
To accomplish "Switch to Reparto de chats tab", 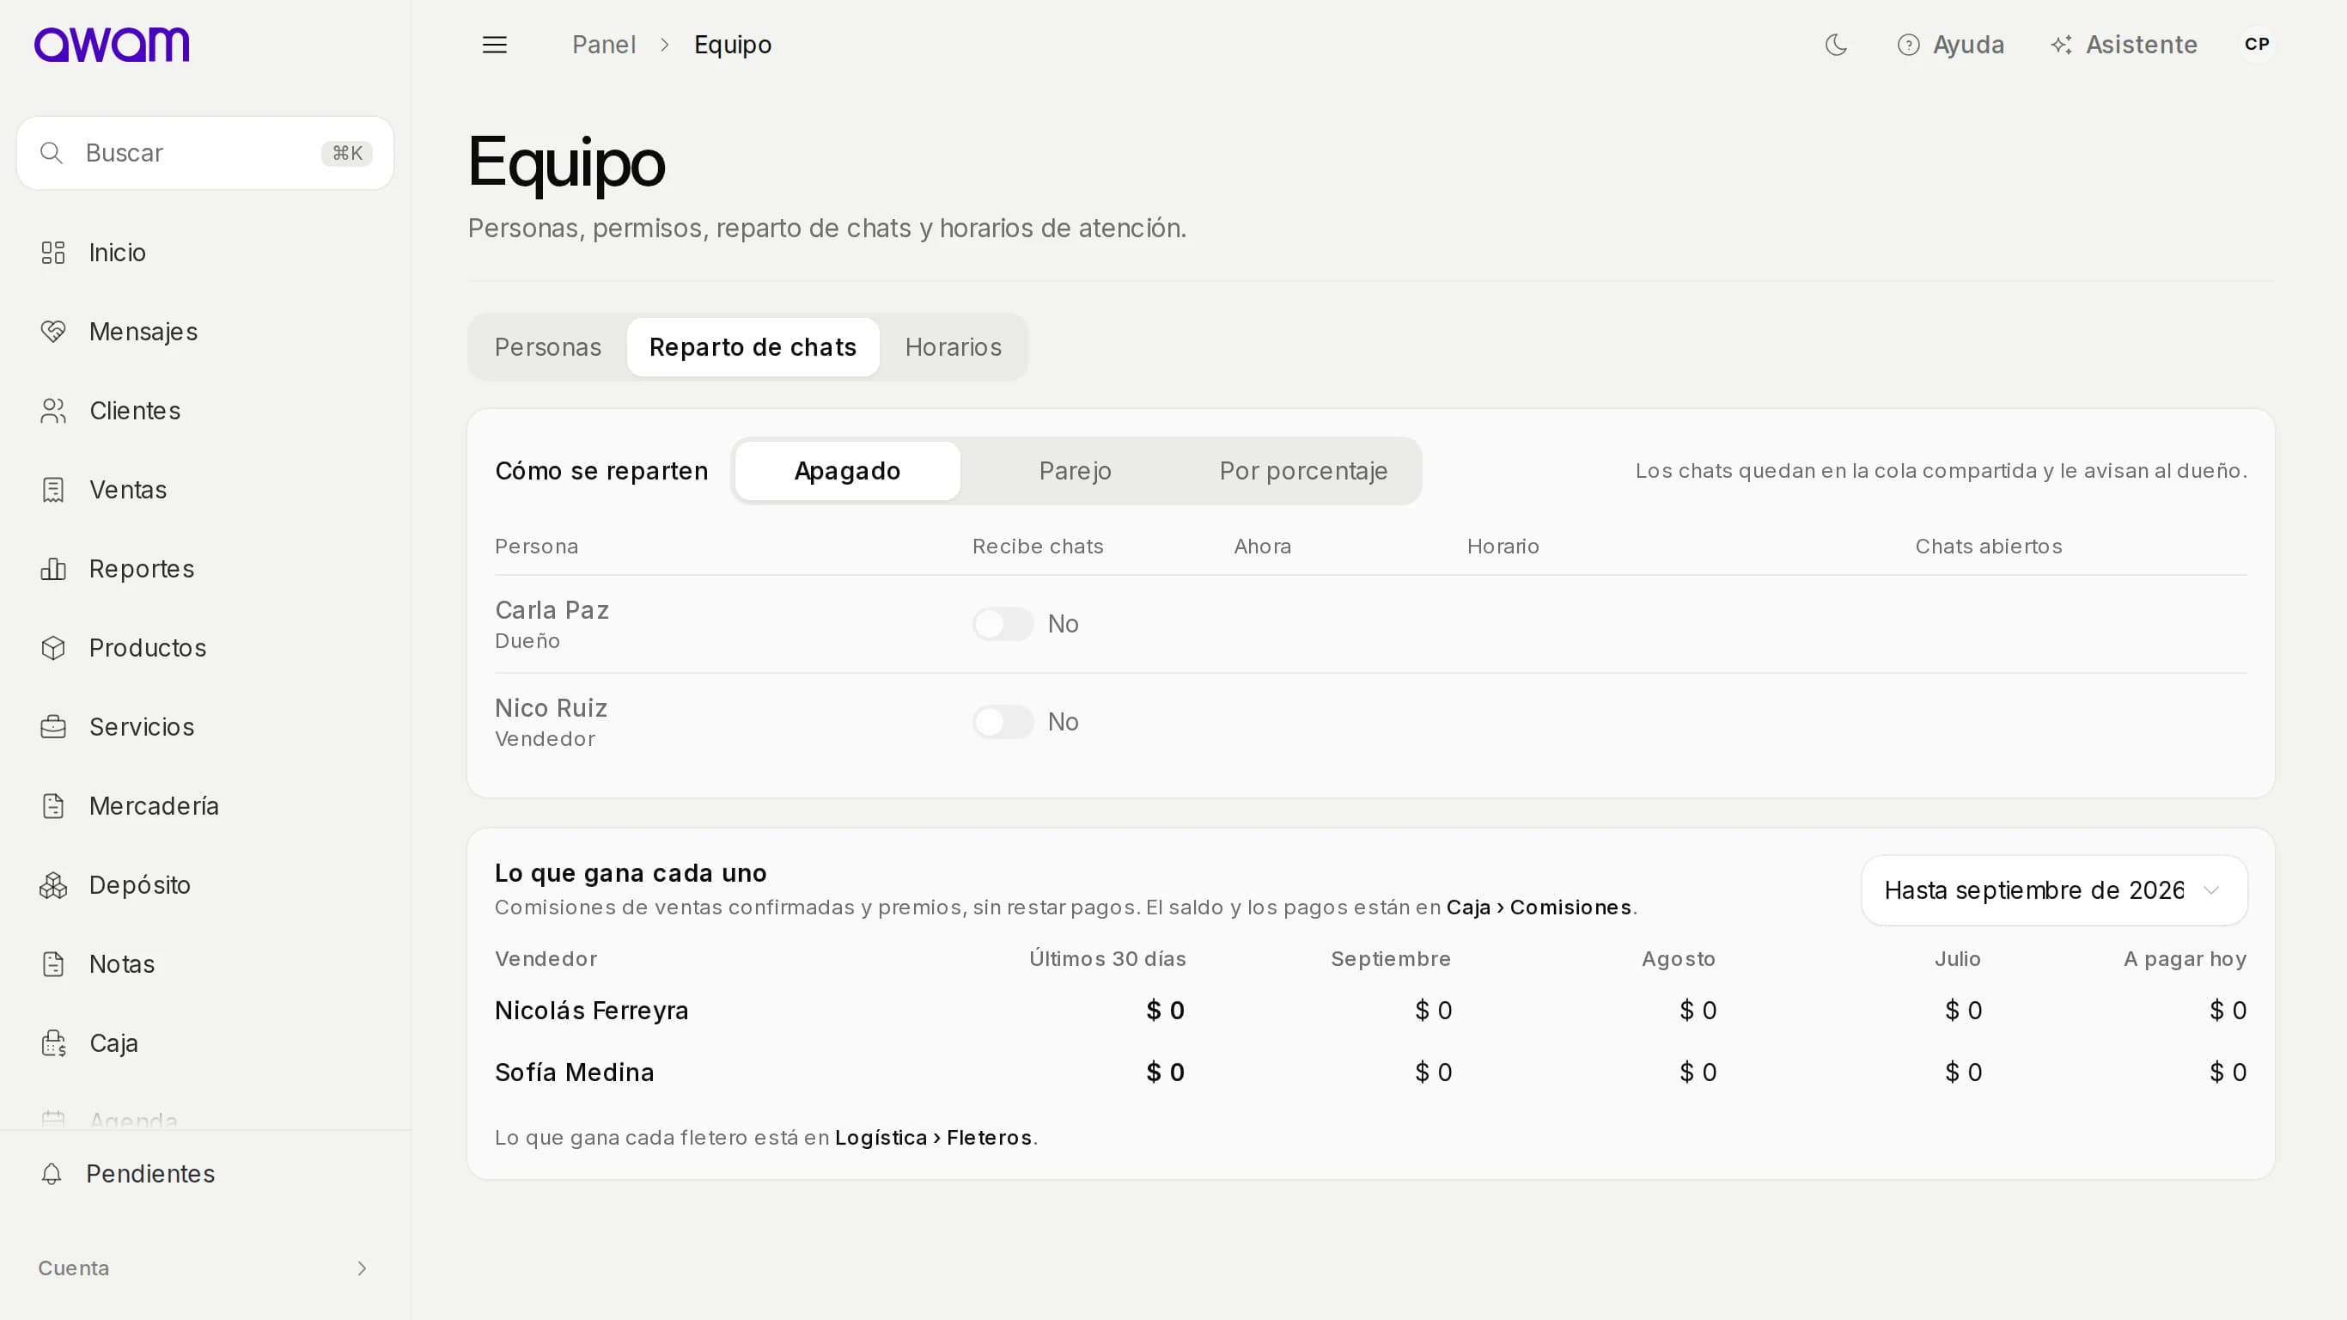I will pyautogui.click(x=753, y=347).
